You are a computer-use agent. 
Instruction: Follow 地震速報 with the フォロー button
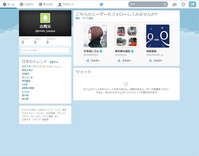(x=156, y=60)
